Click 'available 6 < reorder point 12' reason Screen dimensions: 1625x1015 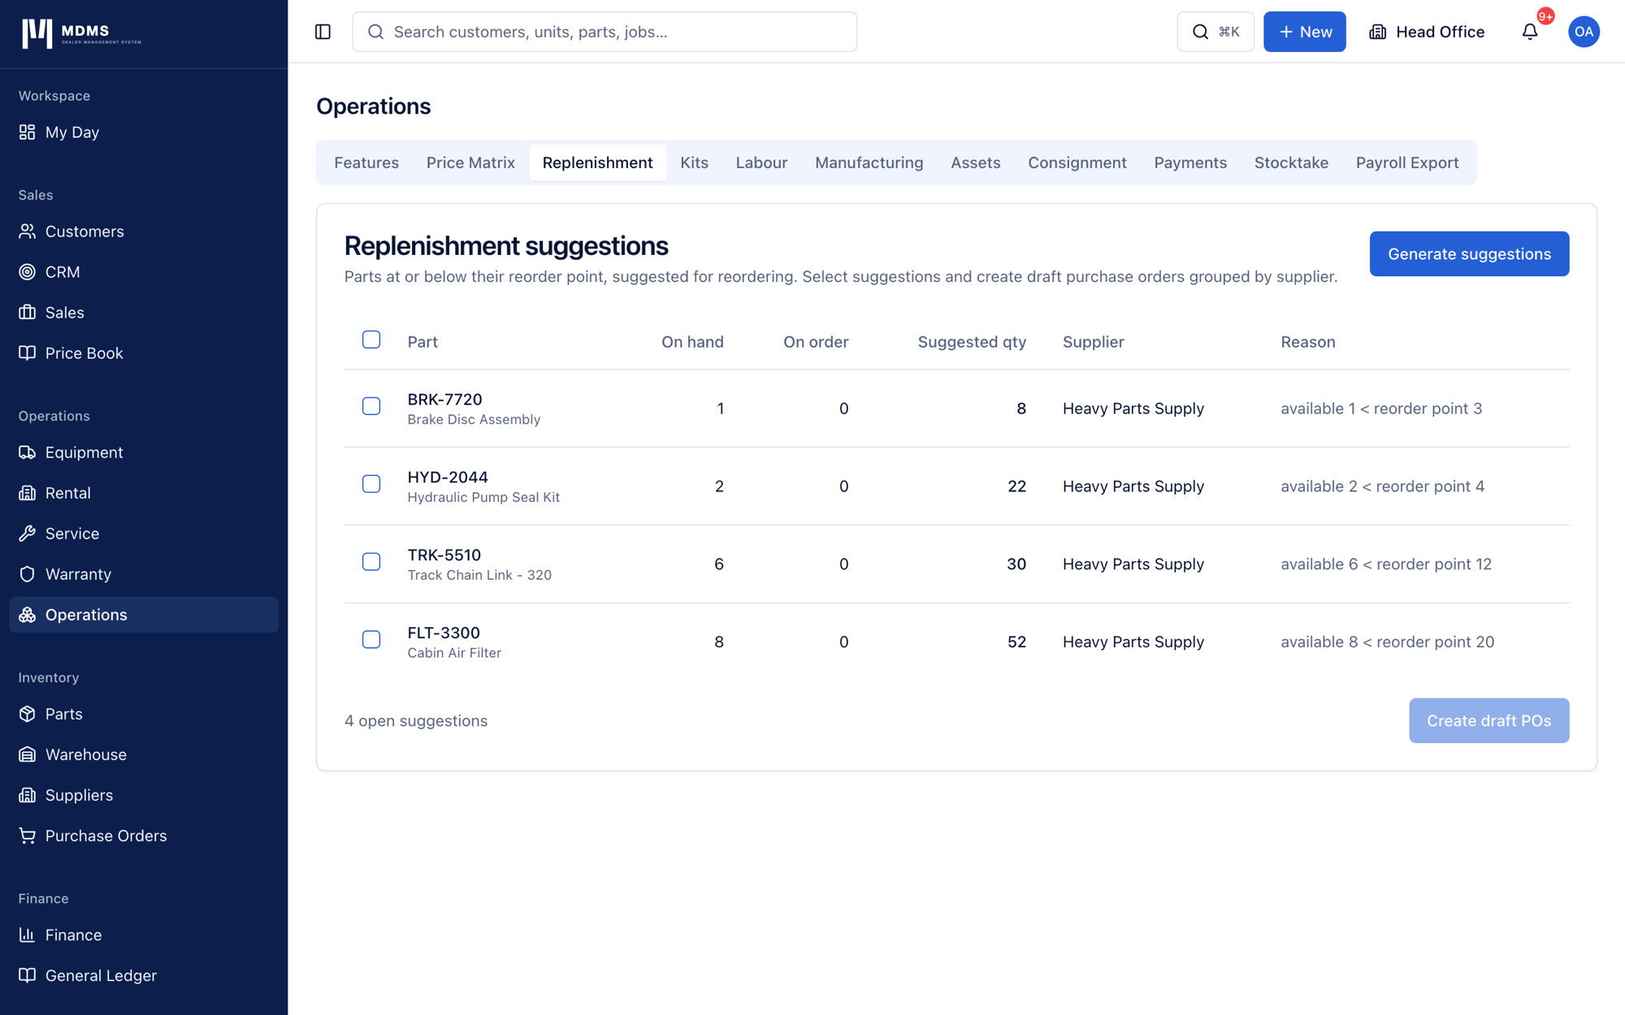pos(1386,564)
